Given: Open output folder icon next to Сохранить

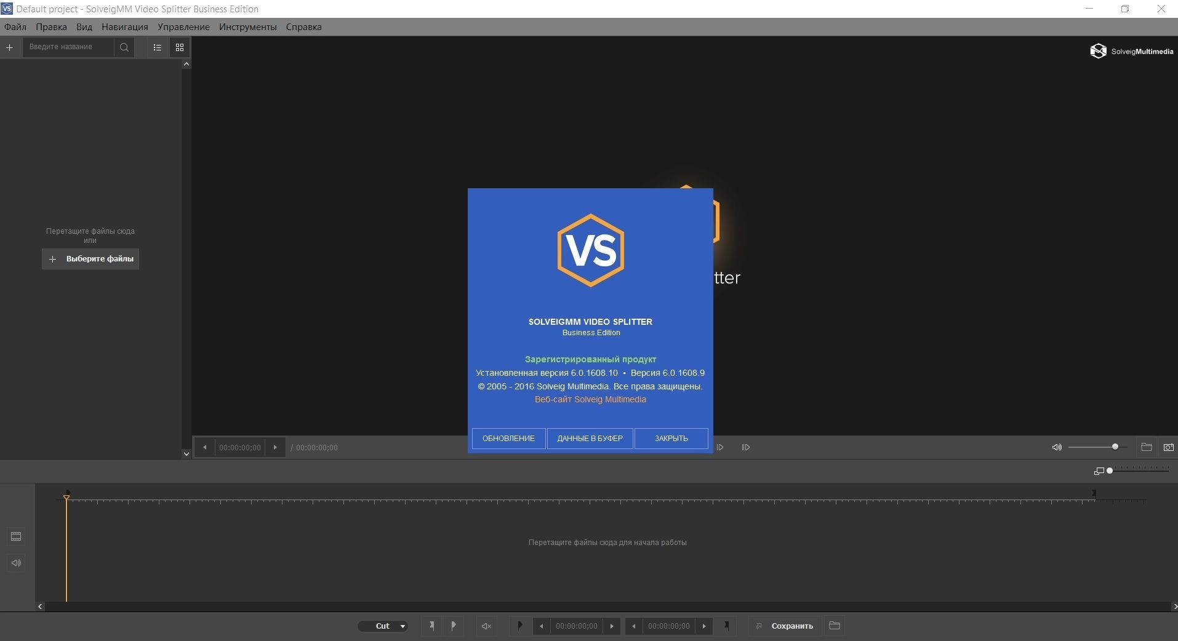Looking at the screenshot, I should click(x=835, y=626).
